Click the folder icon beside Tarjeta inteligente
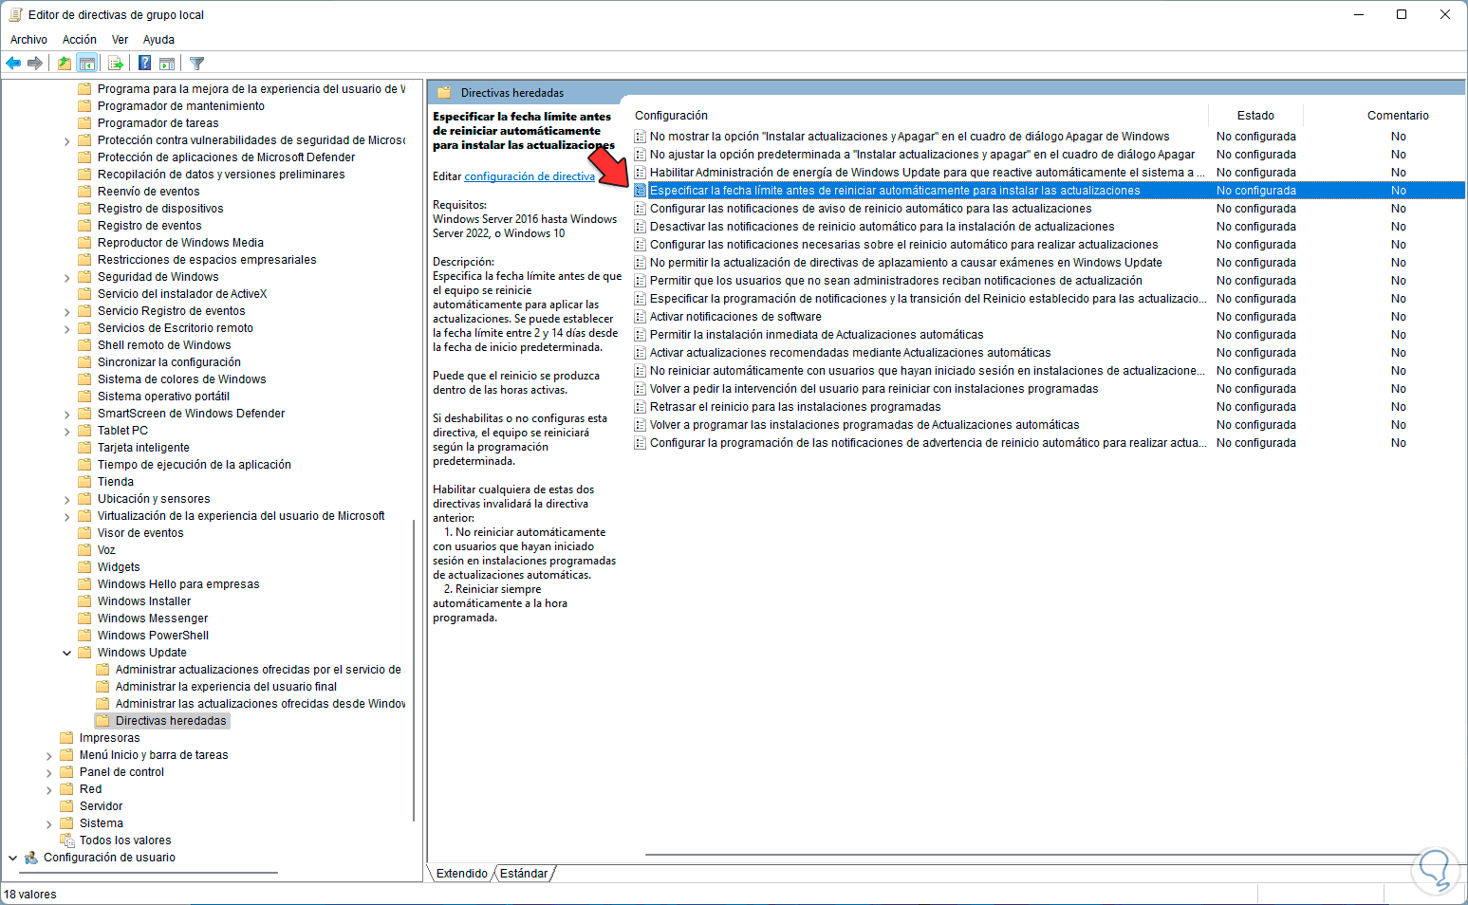Image resolution: width=1468 pixels, height=905 pixels. (84, 448)
